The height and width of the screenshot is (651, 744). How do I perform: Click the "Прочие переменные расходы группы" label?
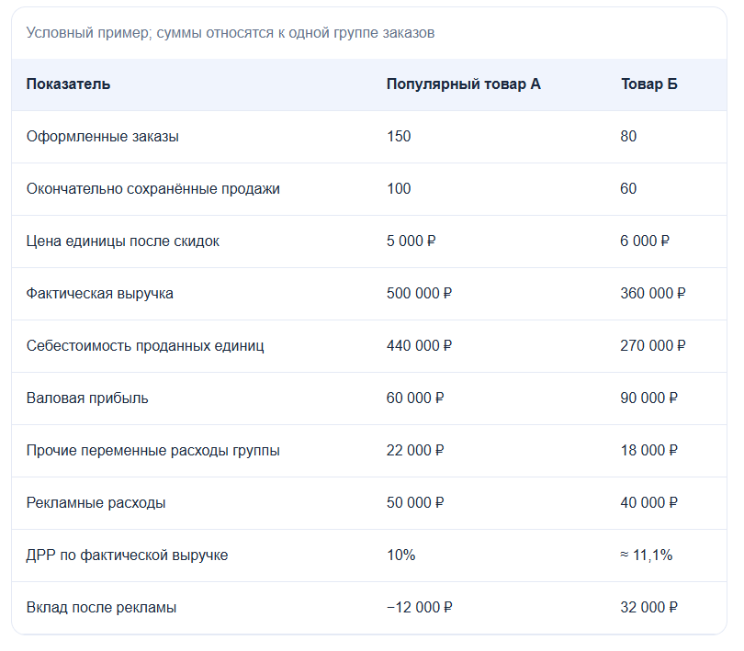pos(152,450)
